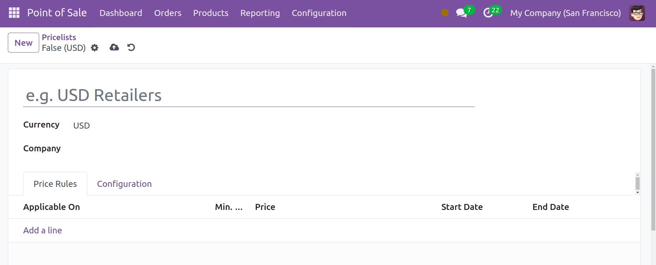This screenshot has height=265, width=656.
Task: Open the user avatar menu
Action: [x=636, y=13]
